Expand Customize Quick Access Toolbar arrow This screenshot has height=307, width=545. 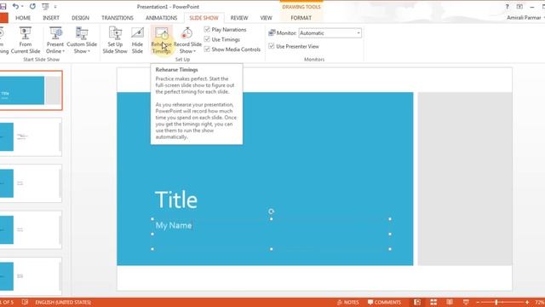coord(55,7)
